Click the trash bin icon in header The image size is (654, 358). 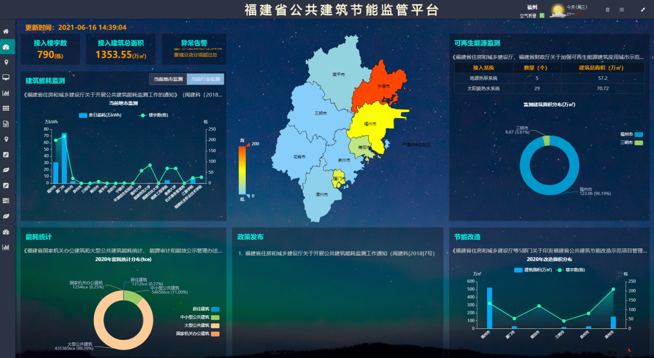click(608, 10)
